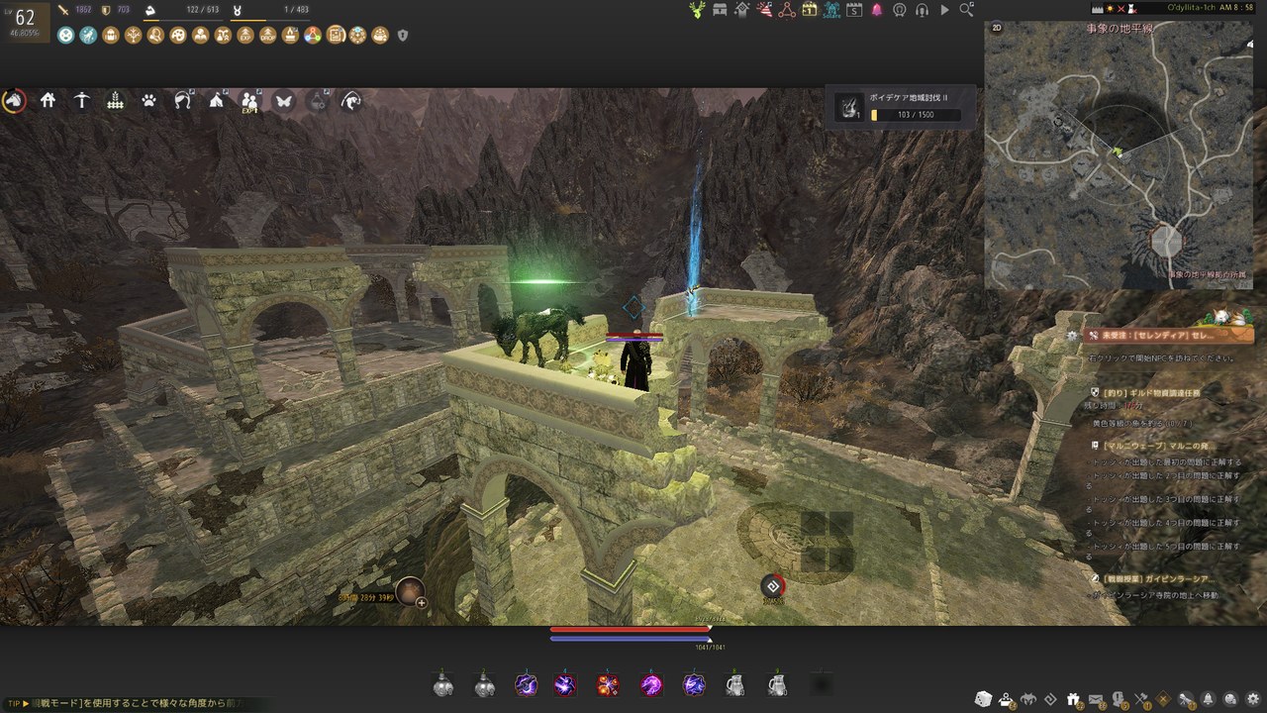Open the treasure chest icon in top menu
Screen dimensions: 1267x713
click(x=720, y=10)
